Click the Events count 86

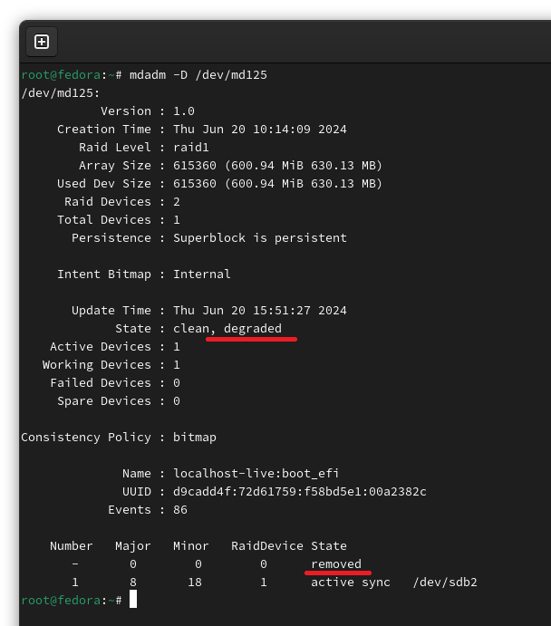(x=180, y=510)
